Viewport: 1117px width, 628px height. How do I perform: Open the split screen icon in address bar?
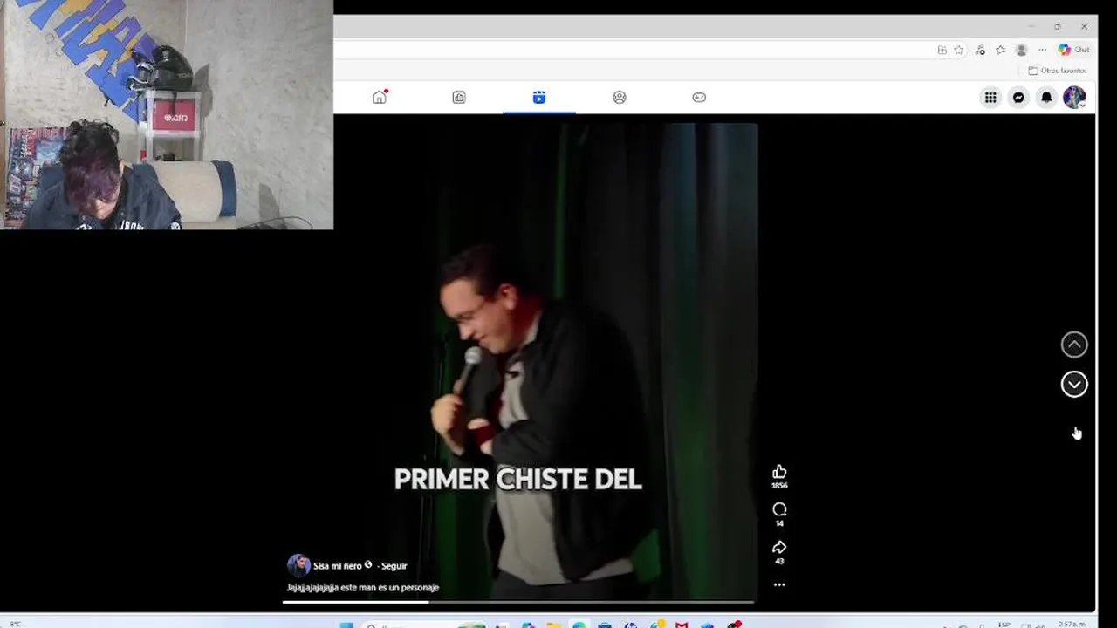click(942, 50)
